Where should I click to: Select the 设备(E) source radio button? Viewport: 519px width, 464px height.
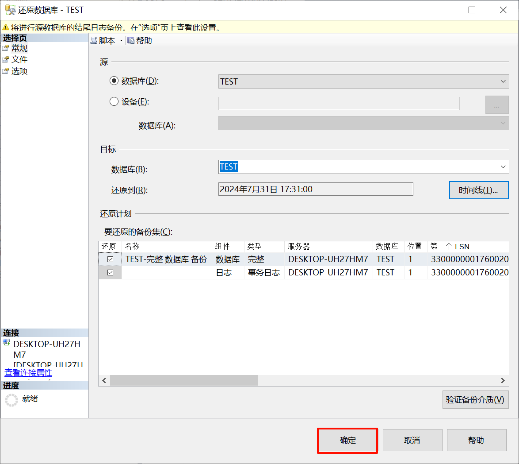coord(114,101)
